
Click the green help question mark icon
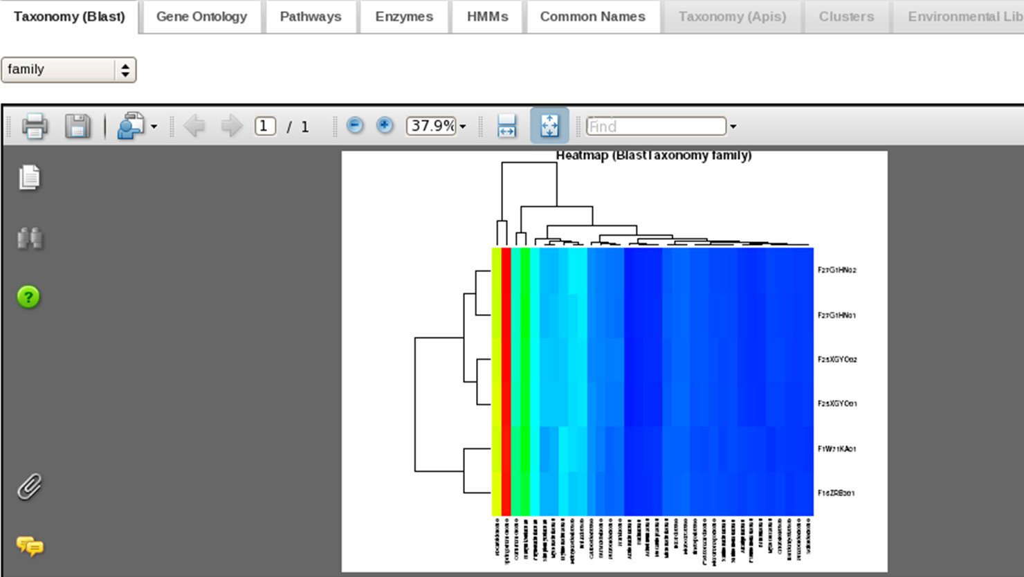(x=28, y=297)
